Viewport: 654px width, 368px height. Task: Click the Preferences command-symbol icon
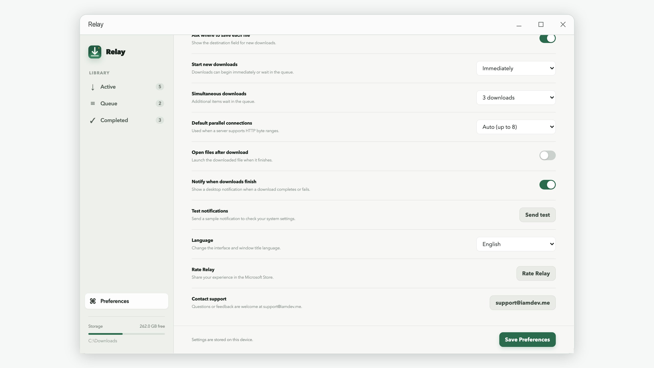pos(93,301)
